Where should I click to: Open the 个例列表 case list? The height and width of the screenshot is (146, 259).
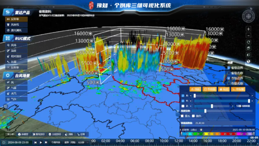(56, 142)
